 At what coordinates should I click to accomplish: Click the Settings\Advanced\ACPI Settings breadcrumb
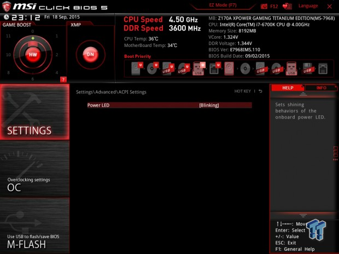tap(111, 92)
